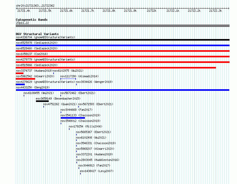Open nsv4278629 gnomAD variant label

pos(46,82)
